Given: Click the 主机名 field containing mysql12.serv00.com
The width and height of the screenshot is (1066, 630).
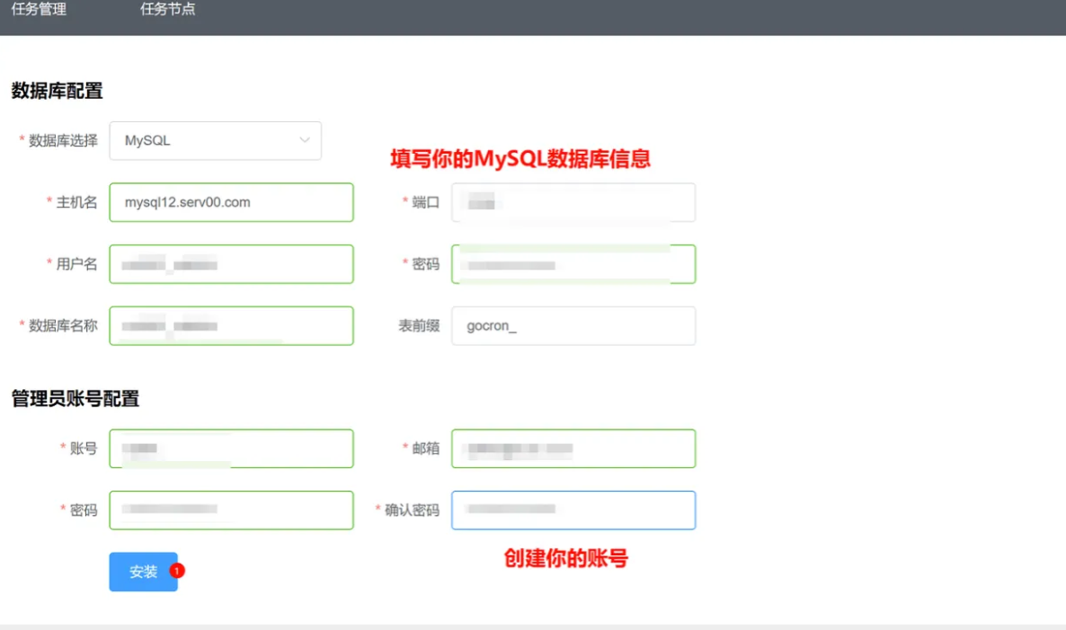Looking at the screenshot, I should pos(231,202).
